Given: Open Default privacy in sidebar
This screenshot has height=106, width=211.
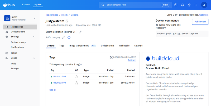Looking at the screenshot, I should pos(18,42).
